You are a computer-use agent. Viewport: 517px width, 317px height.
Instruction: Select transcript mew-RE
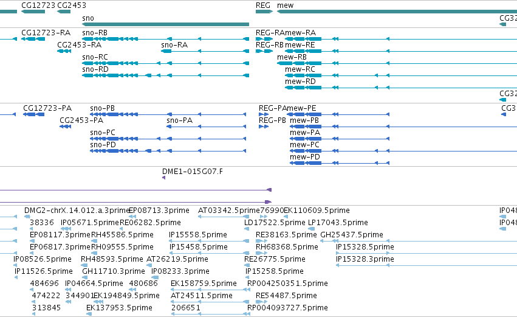[x=401, y=51]
